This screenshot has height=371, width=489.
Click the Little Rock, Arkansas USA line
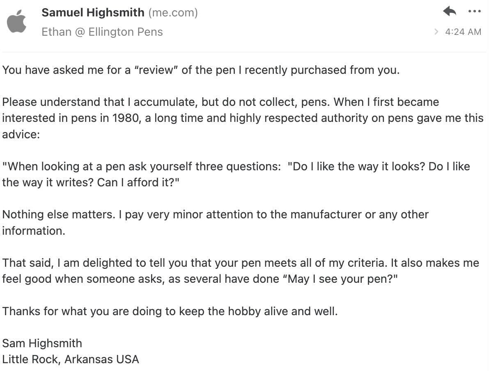pyautogui.click(x=71, y=359)
